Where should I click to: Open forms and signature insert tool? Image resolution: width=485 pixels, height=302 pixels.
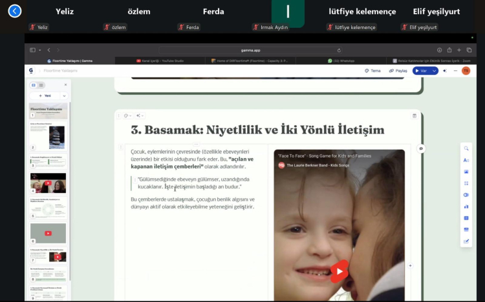[x=466, y=241]
